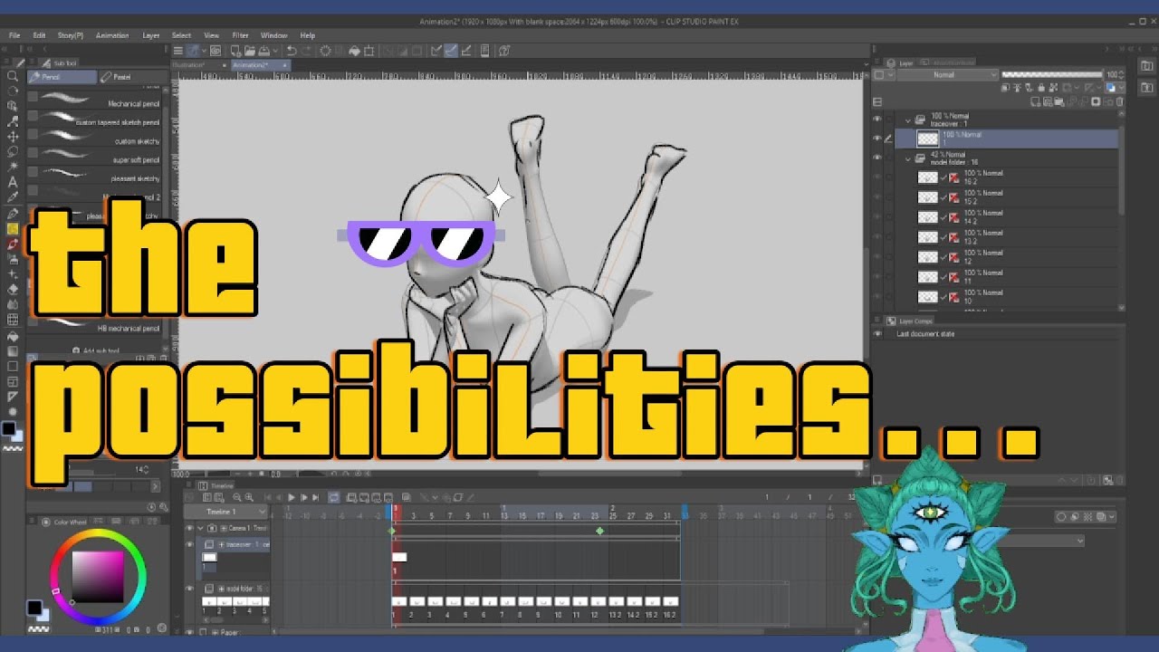Toggle the timeline Loop playback icon
Viewport: 1159px width, 652px height.
334,497
